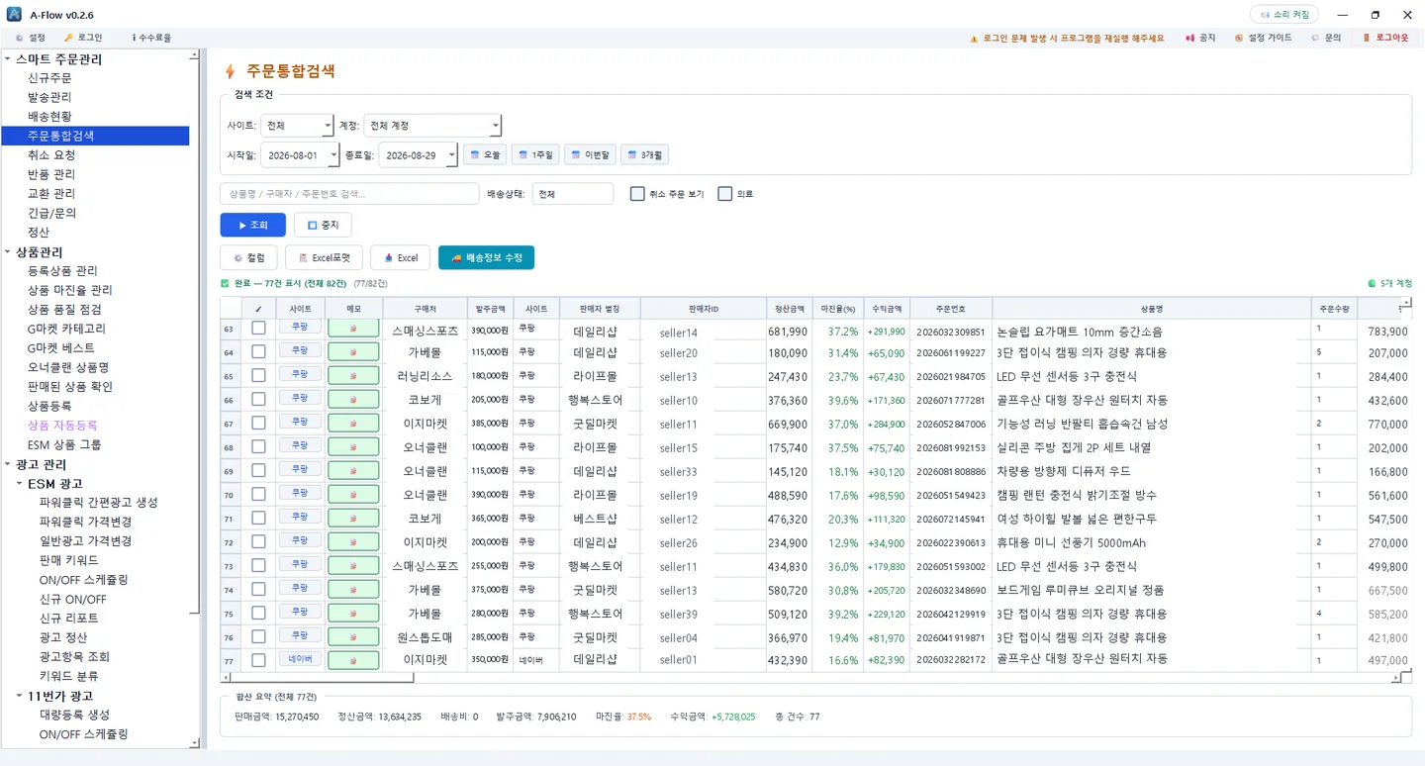Open the 사이트 dropdown

297,126
